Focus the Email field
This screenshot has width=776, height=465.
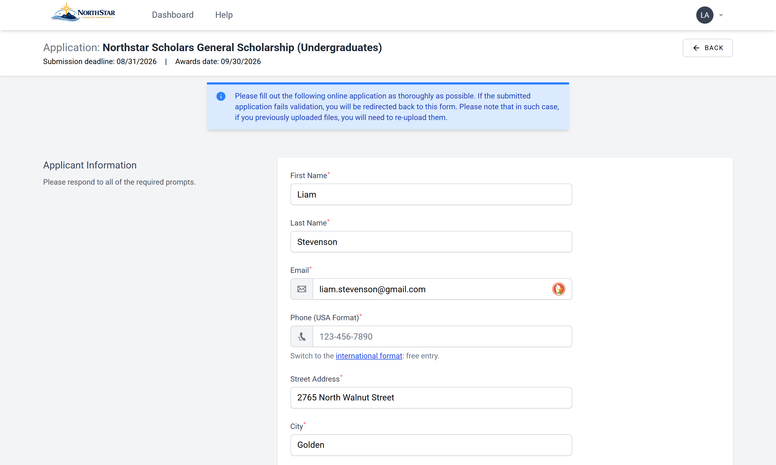(x=442, y=289)
